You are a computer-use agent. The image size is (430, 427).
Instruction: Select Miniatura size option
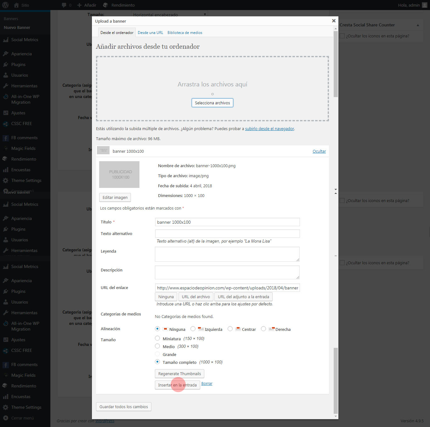click(x=157, y=338)
